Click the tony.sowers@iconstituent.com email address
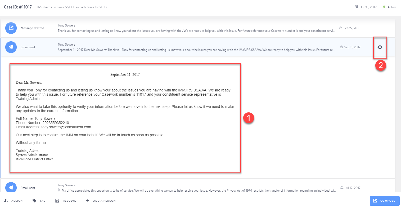The width and height of the screenshot is (401, 207). (x=66, y=127)
